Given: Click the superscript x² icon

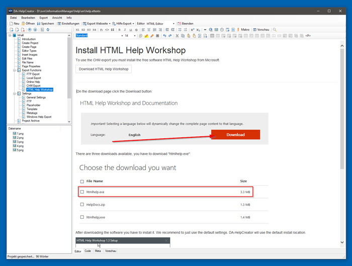Looking at the screenshot, I should pyautogui.click(x=193, y=30).
